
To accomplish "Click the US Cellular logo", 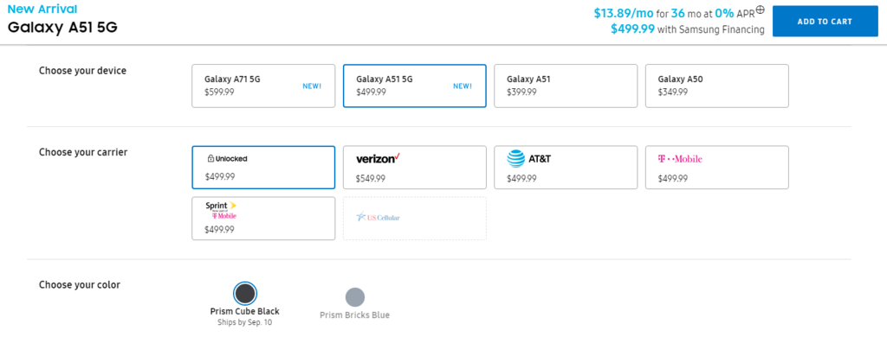I will click(x=378, y=217).
